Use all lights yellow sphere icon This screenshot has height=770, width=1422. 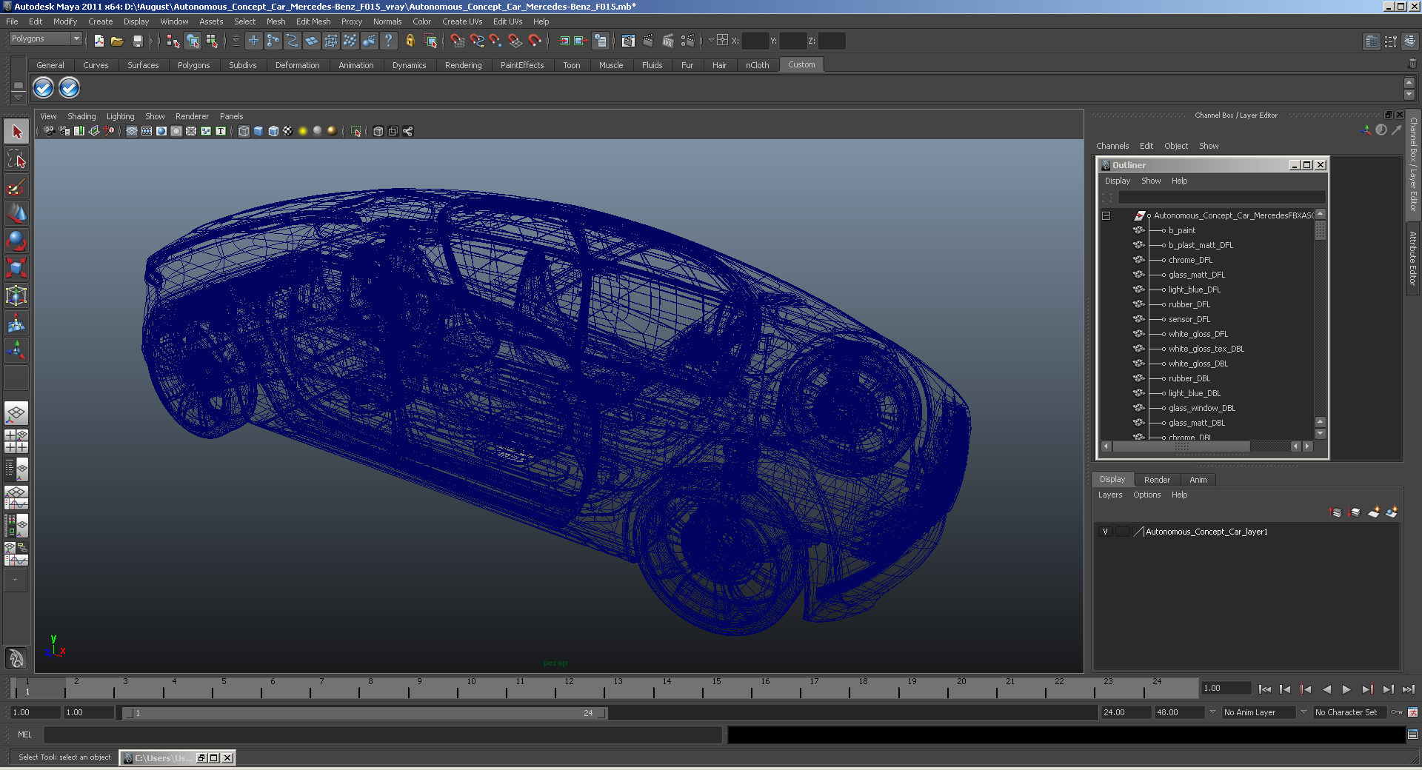tap(303, 131)
